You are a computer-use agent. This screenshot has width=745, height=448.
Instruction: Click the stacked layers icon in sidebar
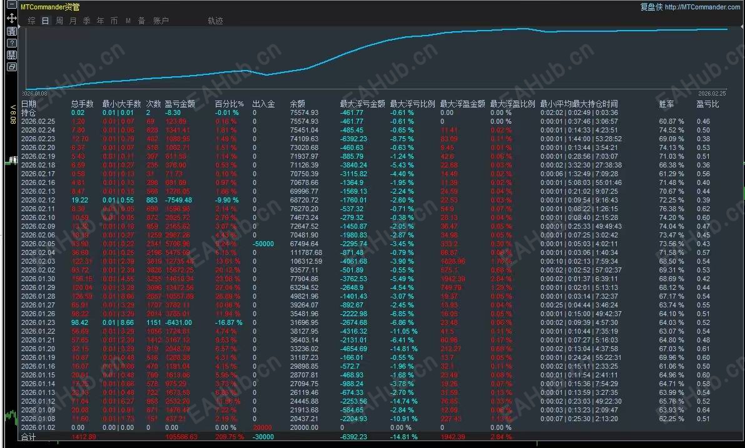tap(11, 53)
